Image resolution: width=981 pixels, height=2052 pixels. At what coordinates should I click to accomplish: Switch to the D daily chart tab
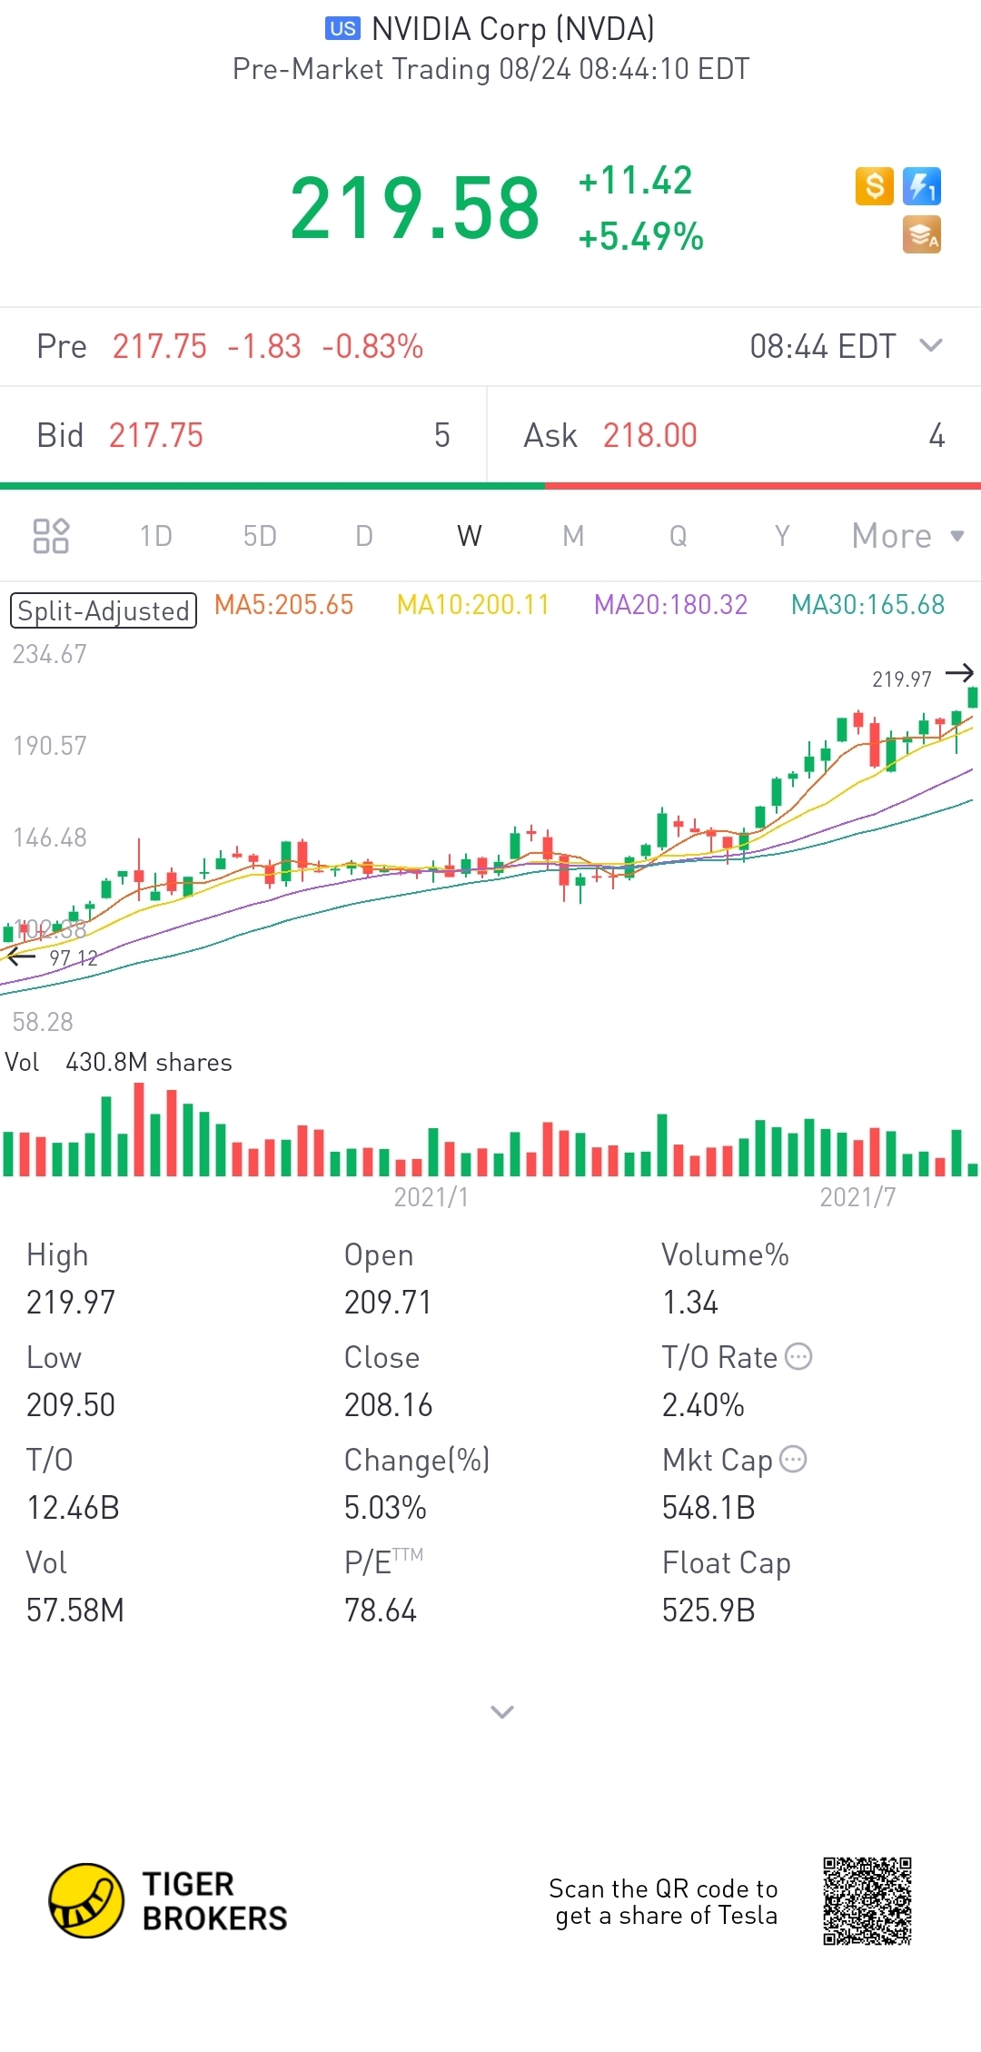pyautogui.click(x=364, y=536)
